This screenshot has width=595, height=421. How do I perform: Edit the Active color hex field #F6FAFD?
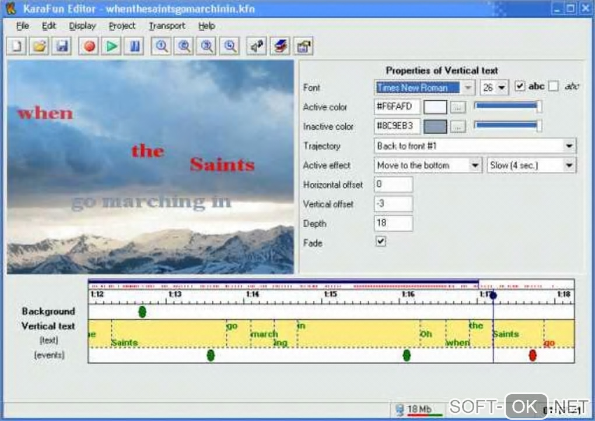click(x=397, y=107)
